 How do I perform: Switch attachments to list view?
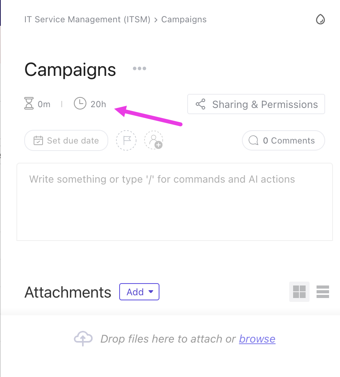[x=323, y=292]
